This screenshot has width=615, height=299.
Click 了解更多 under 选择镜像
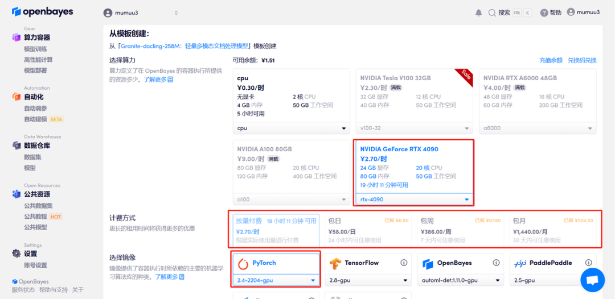coord(170,277)
